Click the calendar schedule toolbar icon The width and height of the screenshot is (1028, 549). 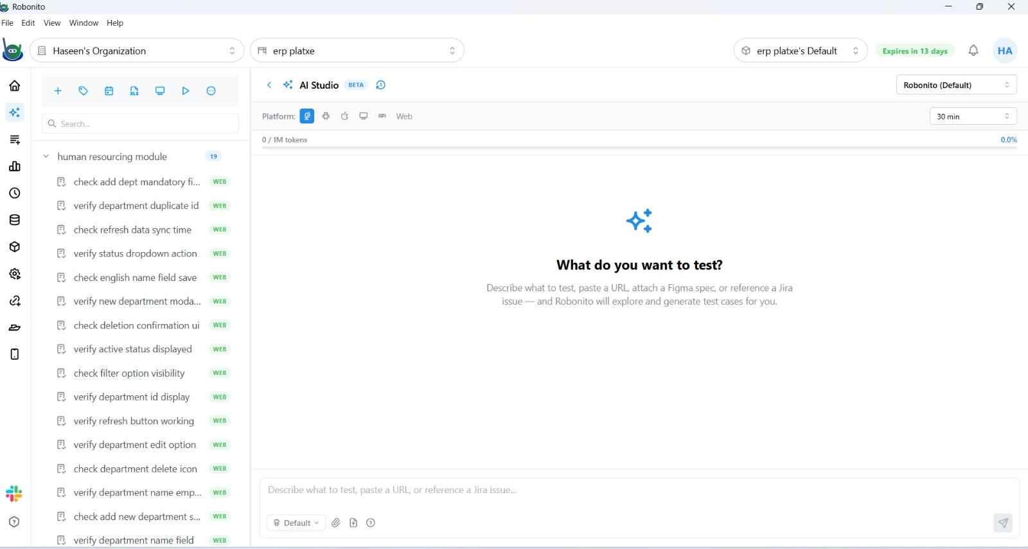[109, 91]
